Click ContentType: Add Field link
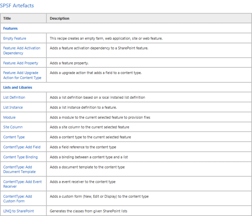This screenshot has width=252, height=216. pos(22,147)
